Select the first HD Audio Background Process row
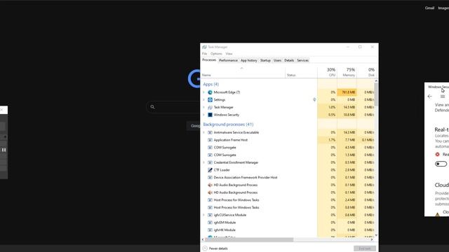Screen dimensions: 449x252 click(288, 185)
